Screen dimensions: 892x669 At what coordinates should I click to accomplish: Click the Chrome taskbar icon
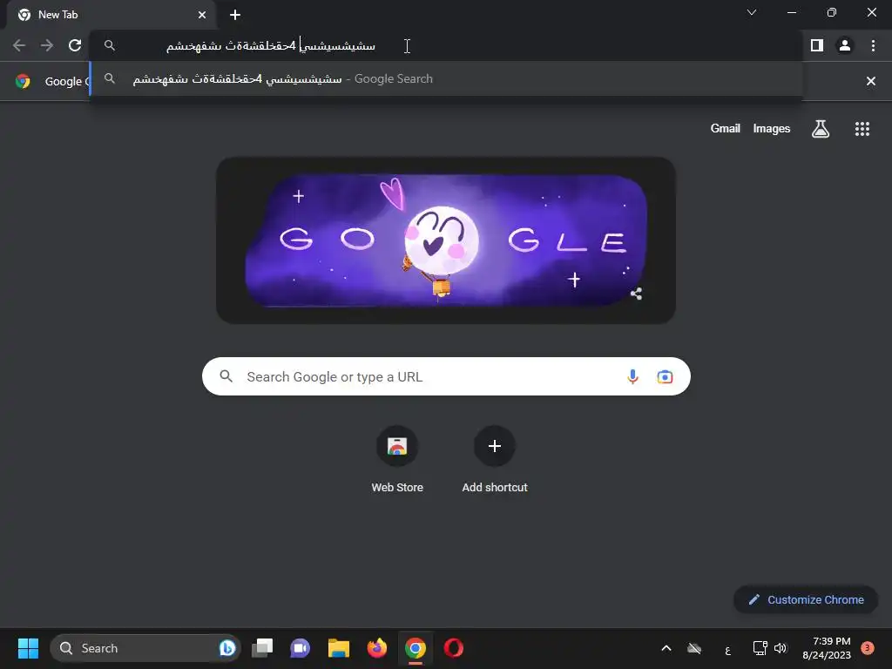pyautogui.click(x=416, y=648)
